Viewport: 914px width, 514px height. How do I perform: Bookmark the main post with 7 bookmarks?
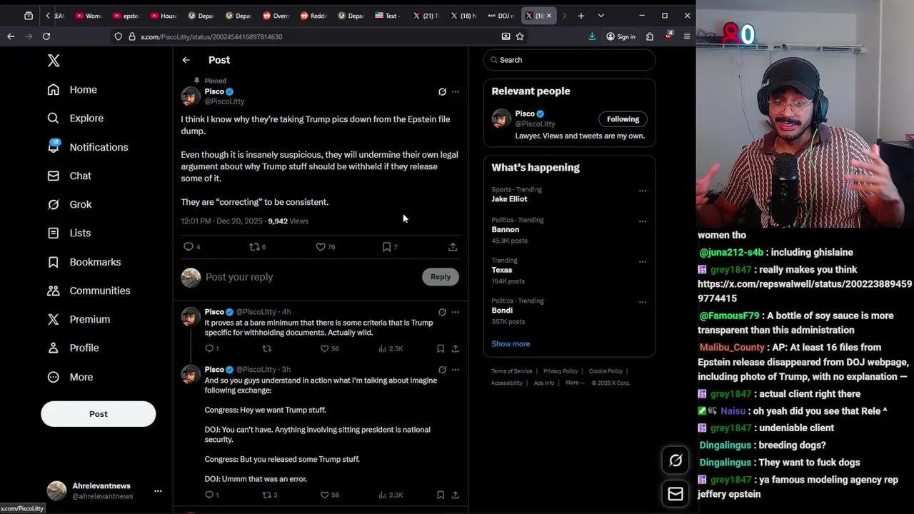[390, 247]
